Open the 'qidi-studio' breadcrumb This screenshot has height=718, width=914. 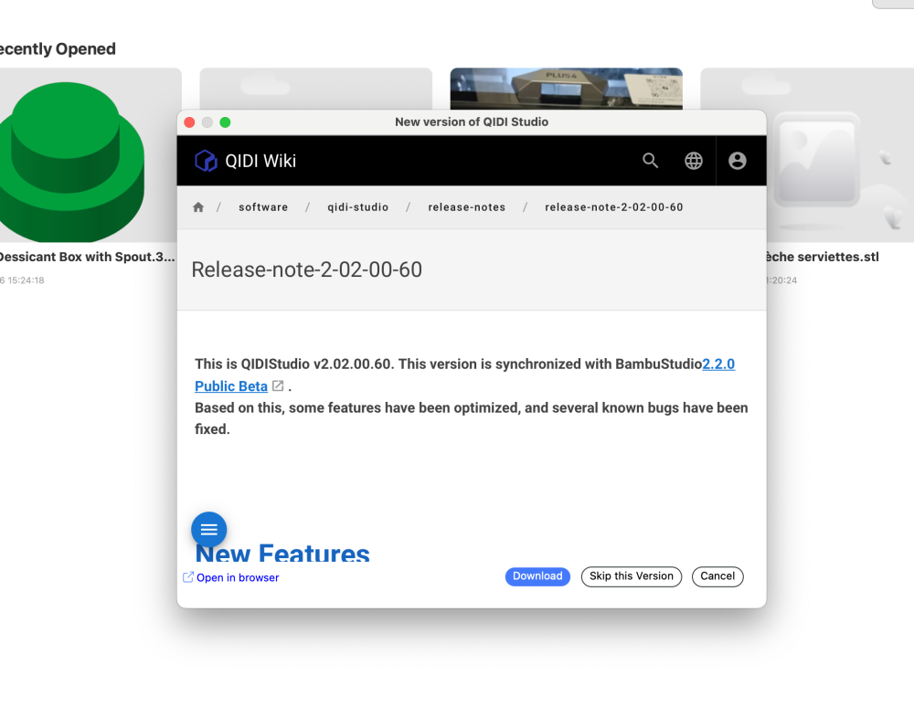pos(358,206)
